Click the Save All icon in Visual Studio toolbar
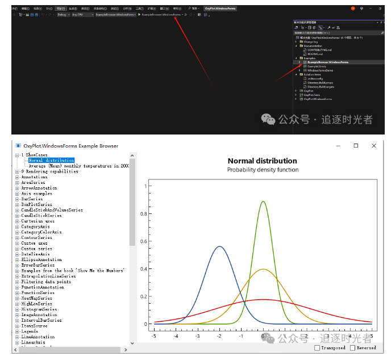The image size is (391, 357). (36, 15)
